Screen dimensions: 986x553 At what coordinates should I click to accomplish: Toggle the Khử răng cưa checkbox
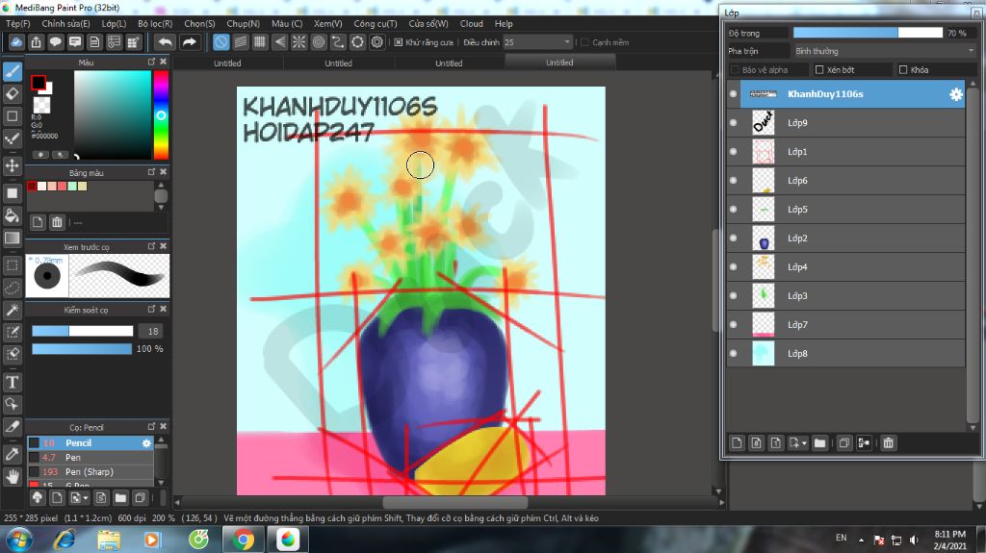tap(398, 42)
